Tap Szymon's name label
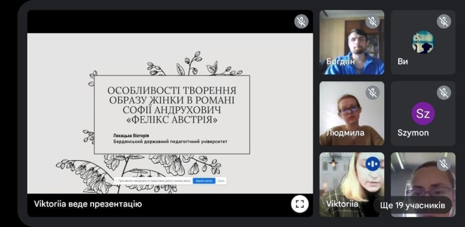 tap(413, 133)
